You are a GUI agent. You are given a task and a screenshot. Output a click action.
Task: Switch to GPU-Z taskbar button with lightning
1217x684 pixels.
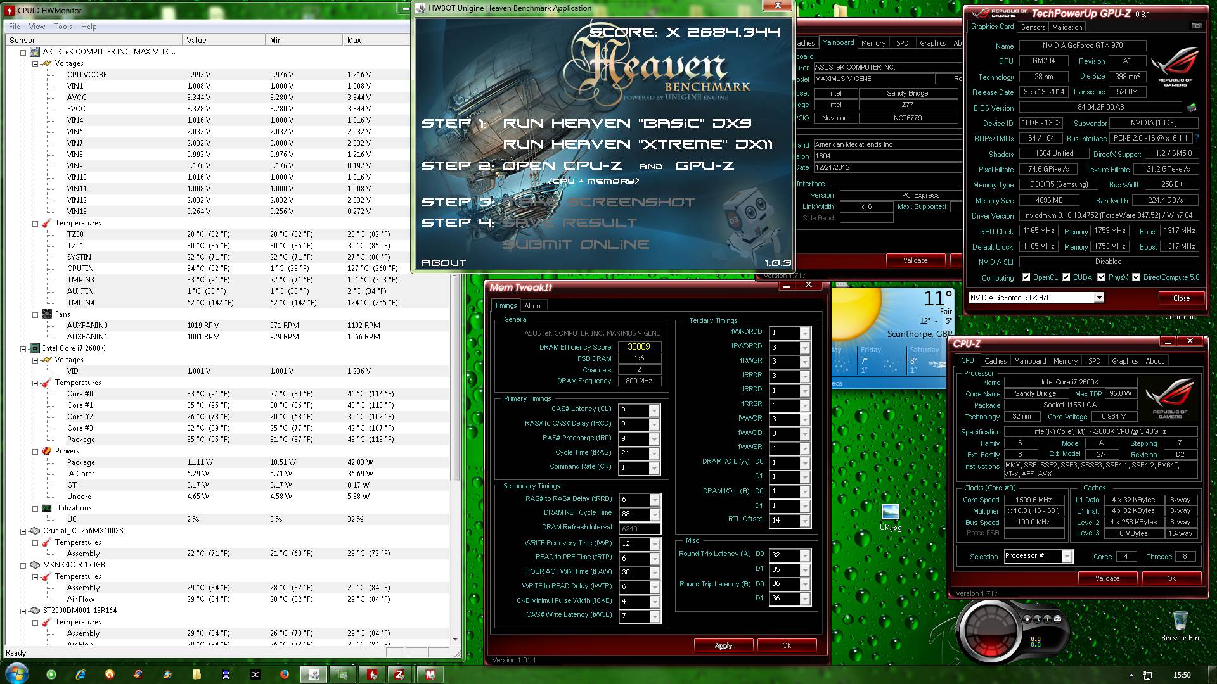(372, 674)
